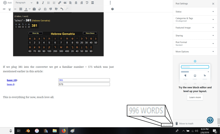Open Firefox from the Windows taskbar
220x134 pixels.
(63, 130)
